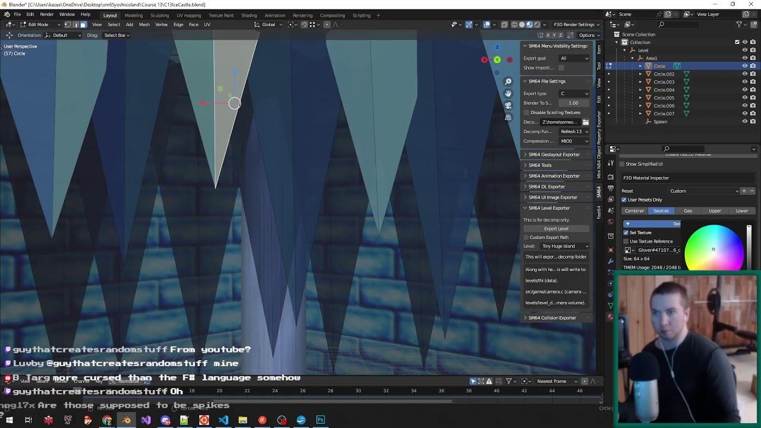Hide Spawn object with its eye icon
This screenshot has height=428, width=761.
[x=744, y=121]
